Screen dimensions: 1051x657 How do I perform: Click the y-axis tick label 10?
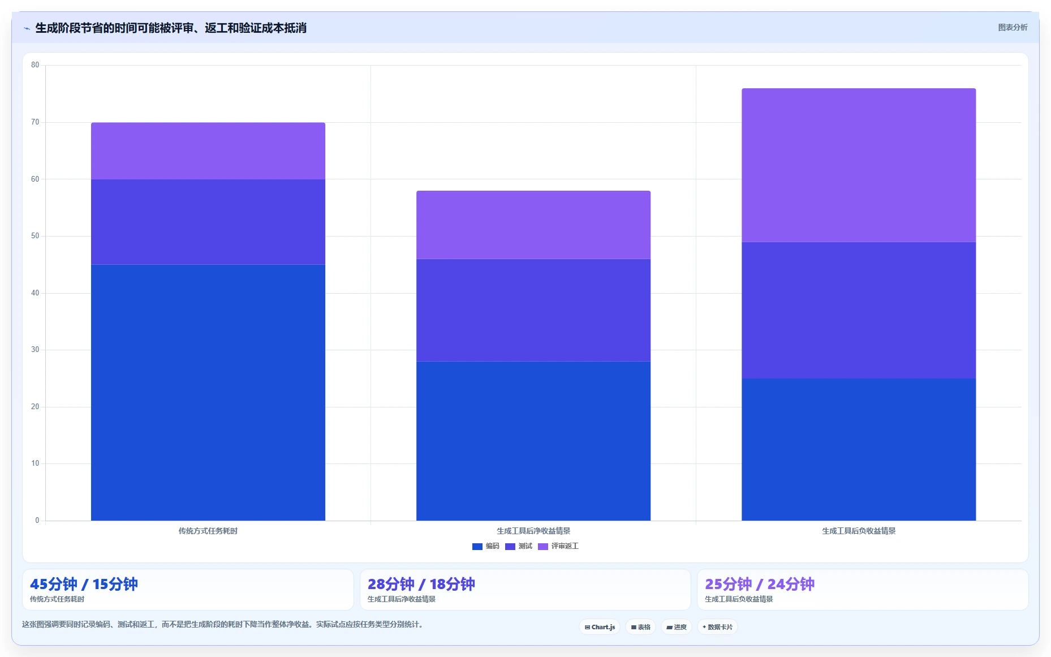click(35, 463)
